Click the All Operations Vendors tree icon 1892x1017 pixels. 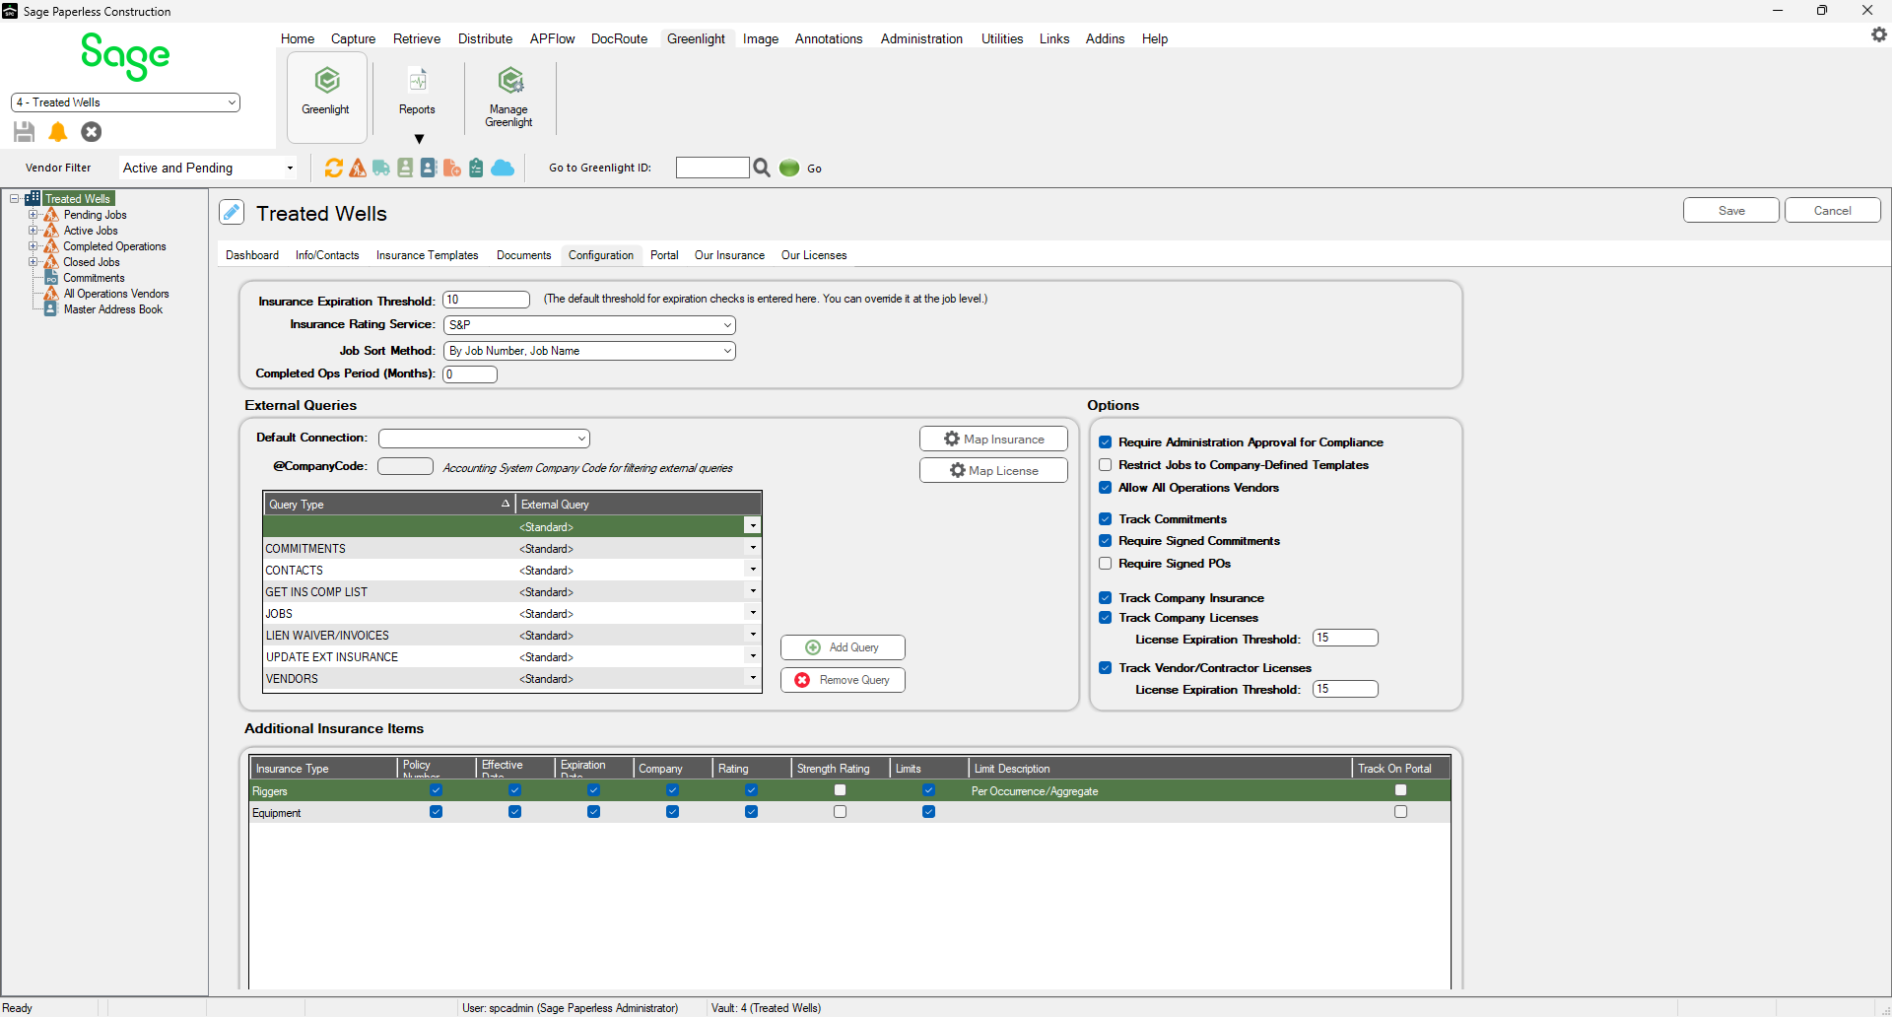(51, 294)
